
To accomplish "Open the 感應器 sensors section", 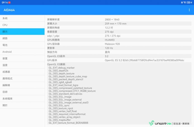I will click(22, 72).
